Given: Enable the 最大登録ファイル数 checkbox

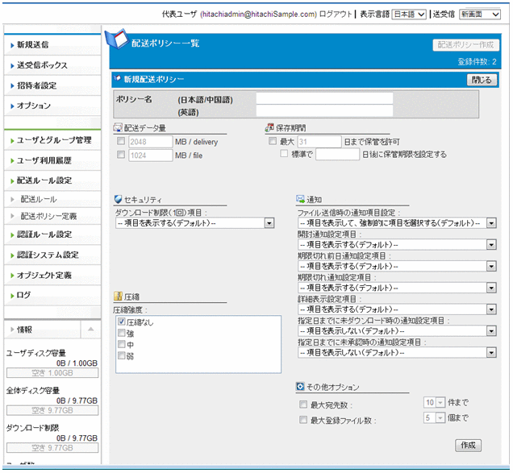Looking at the screenshot, I should tap(303, 419).
